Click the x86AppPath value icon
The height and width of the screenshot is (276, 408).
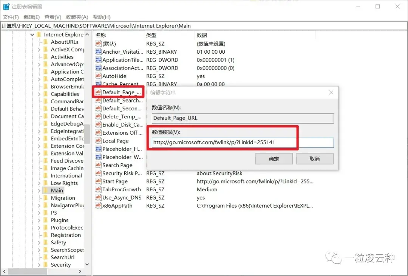pyautogui.click(x=98, y=206)
